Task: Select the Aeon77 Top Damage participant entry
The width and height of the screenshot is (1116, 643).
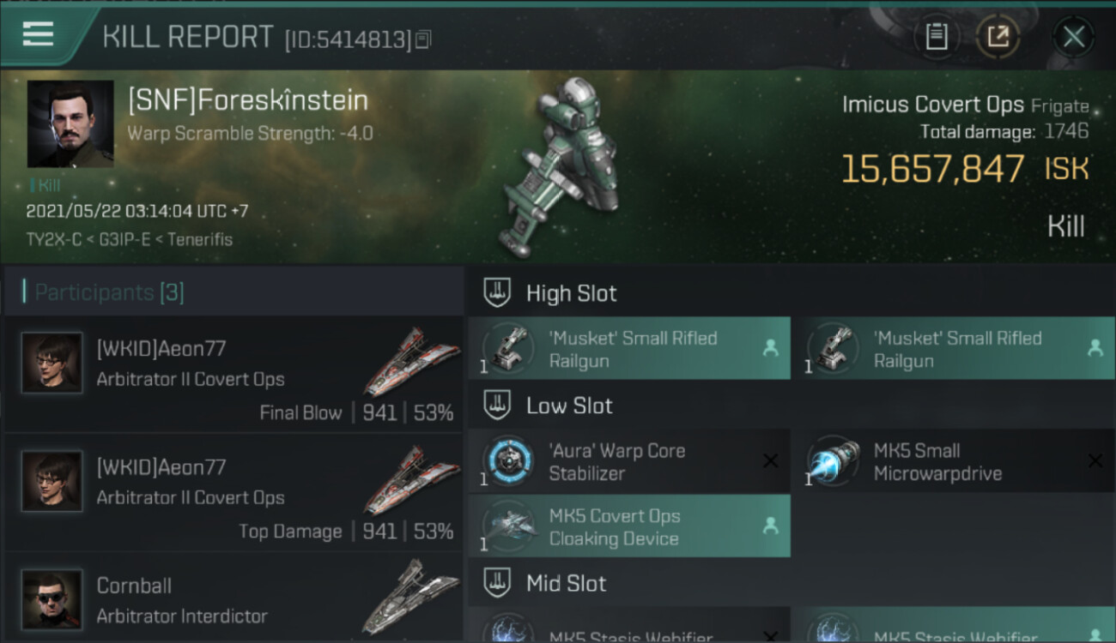Action: [x=234, y=493]
